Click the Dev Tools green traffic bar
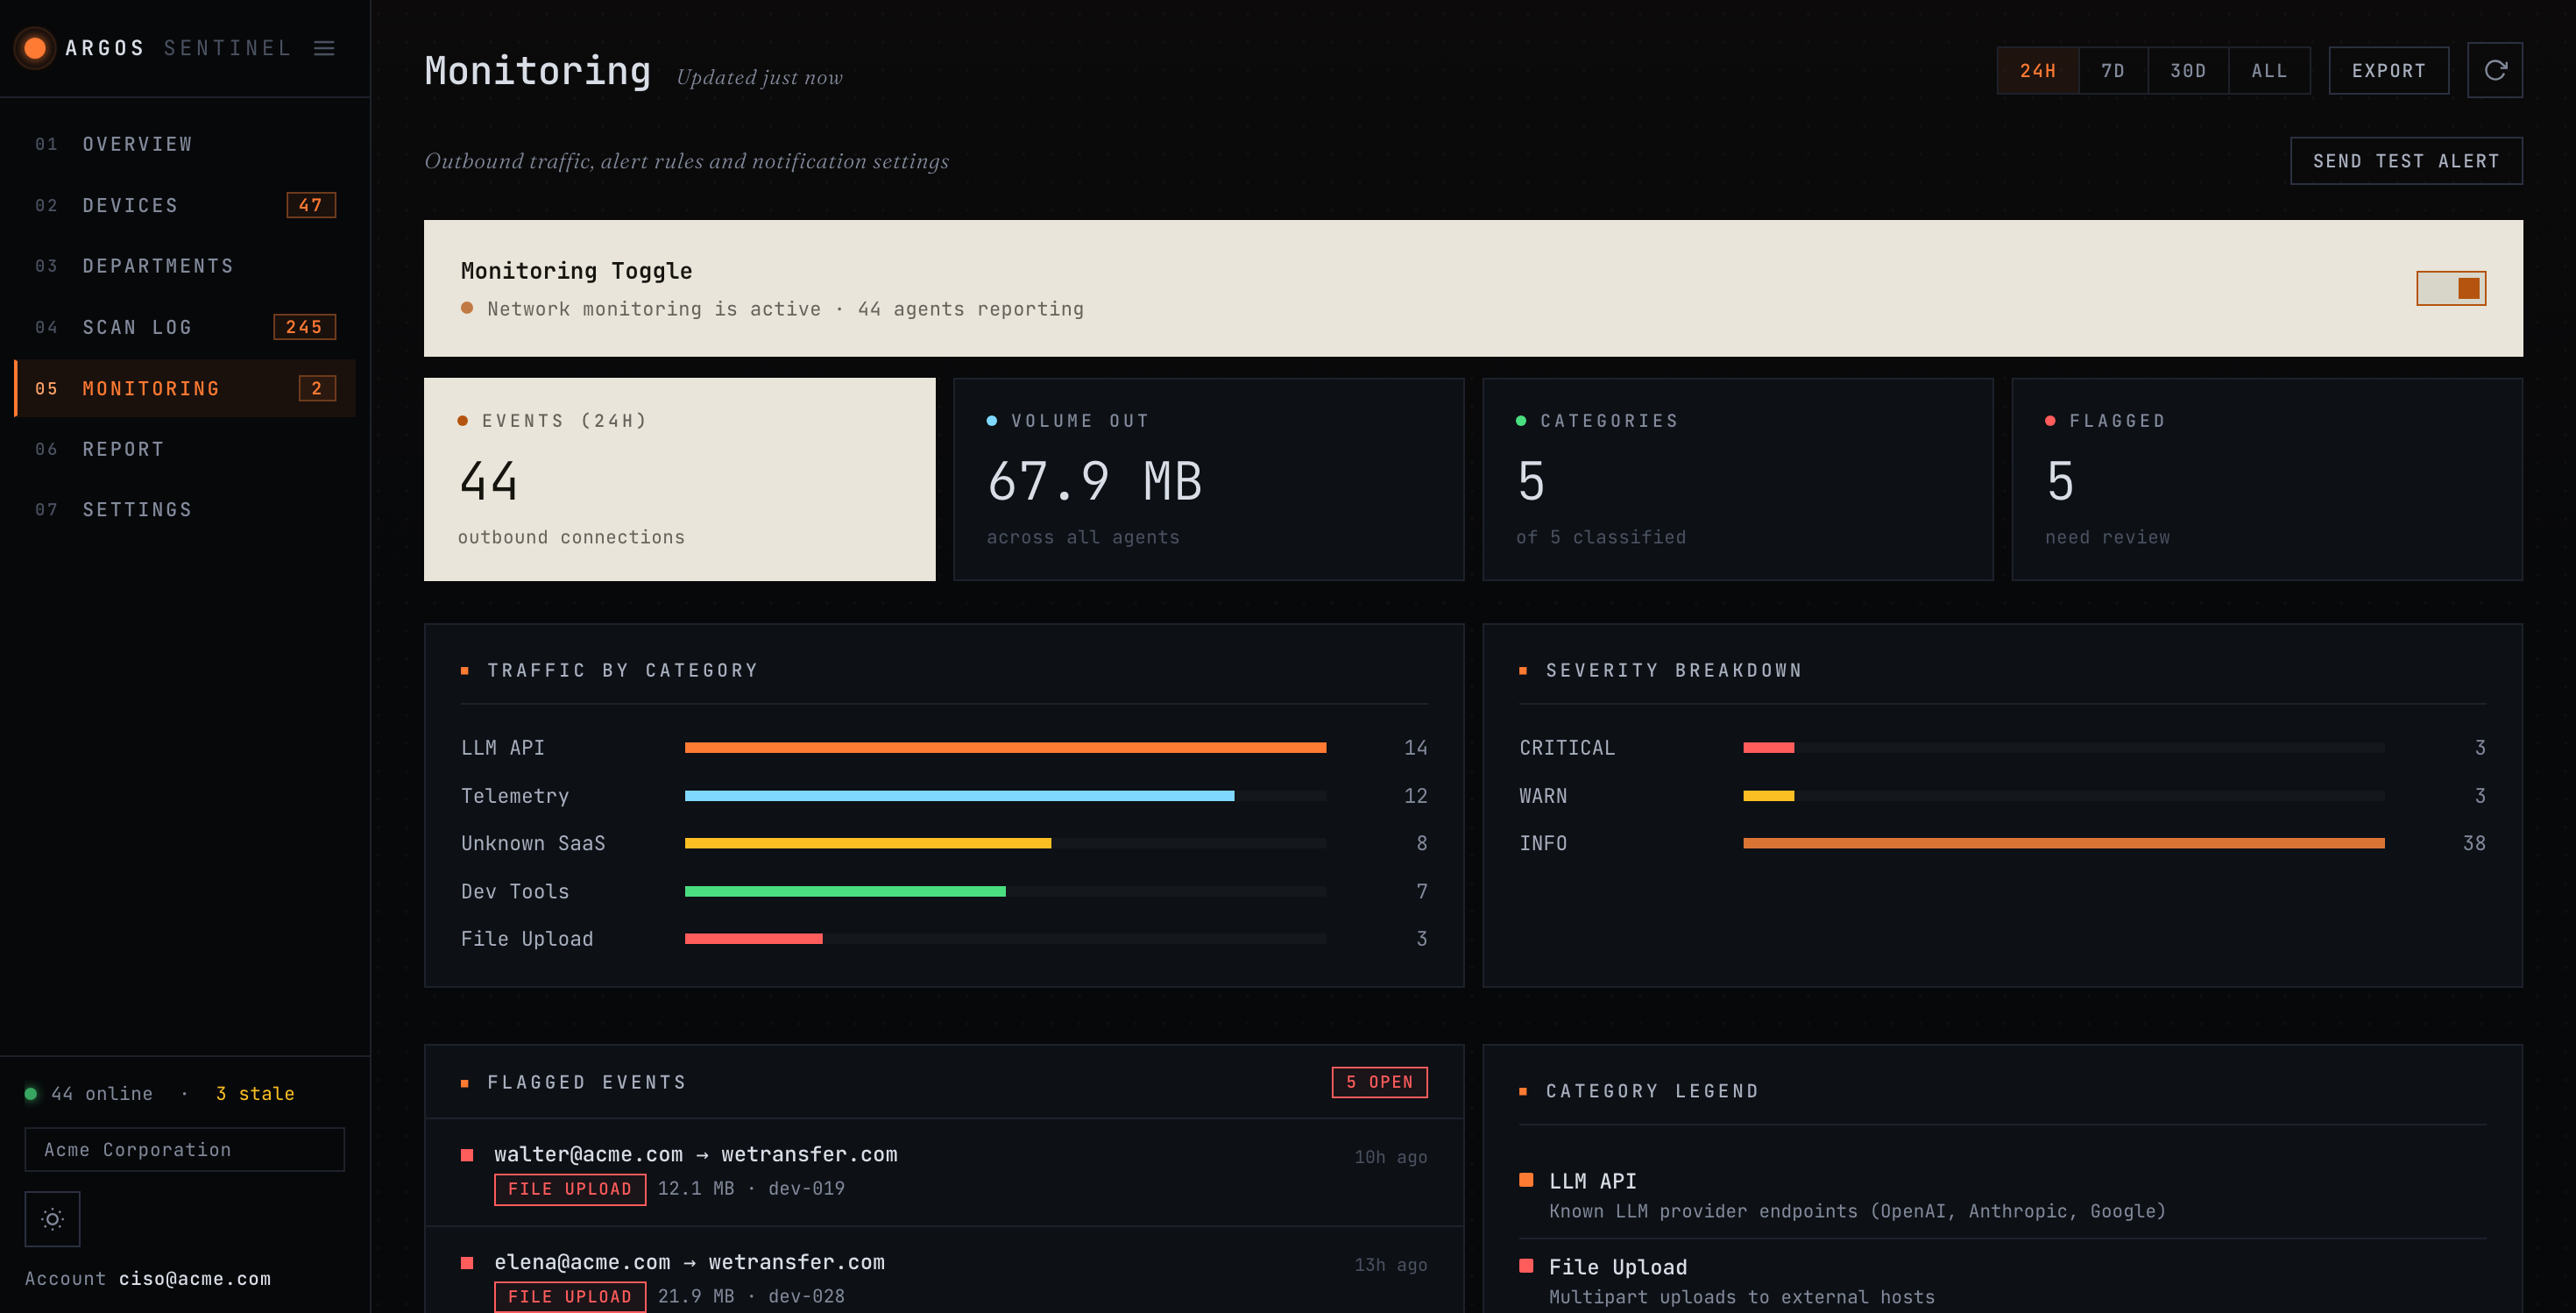Image resolution: width=2576 pixels, height=1313 pixels. [845, 891]
